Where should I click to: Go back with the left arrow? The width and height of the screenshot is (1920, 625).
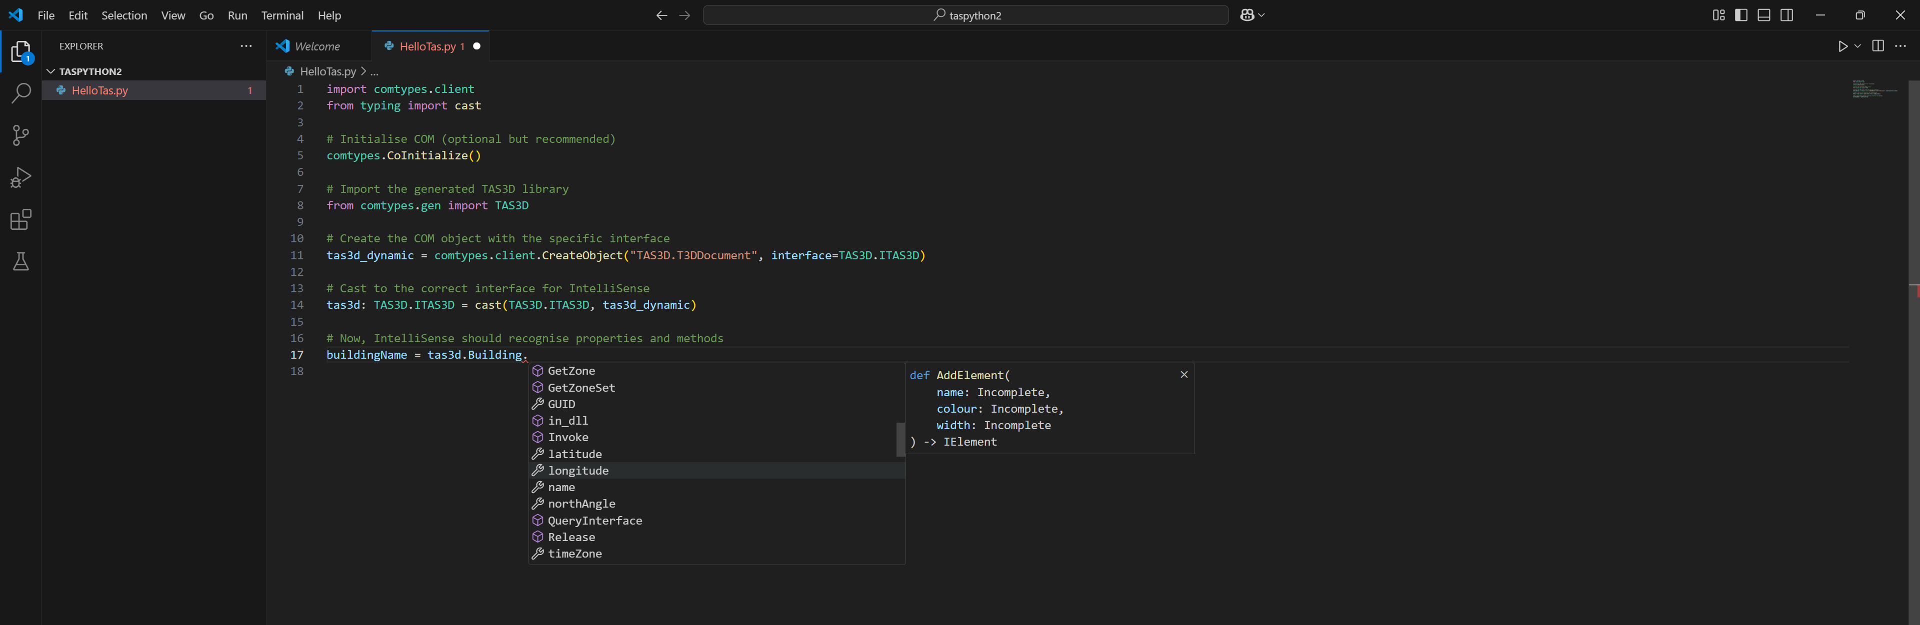pyautogui.click(x=661, y=15)
